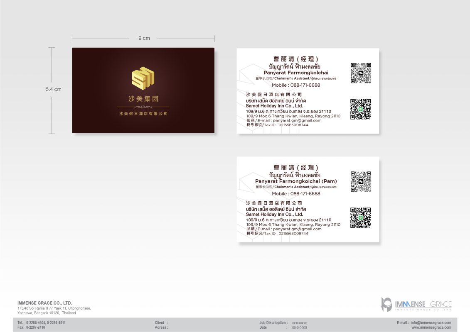Click 'Samet Holiday Inn Co., Ltd.' on lower card
Screen dimensions: 470x332
click(x=275, y=214)
